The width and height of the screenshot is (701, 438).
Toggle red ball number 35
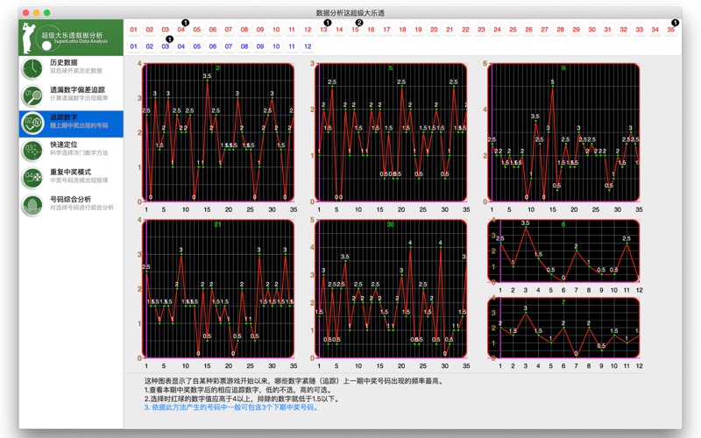[671, 30]
